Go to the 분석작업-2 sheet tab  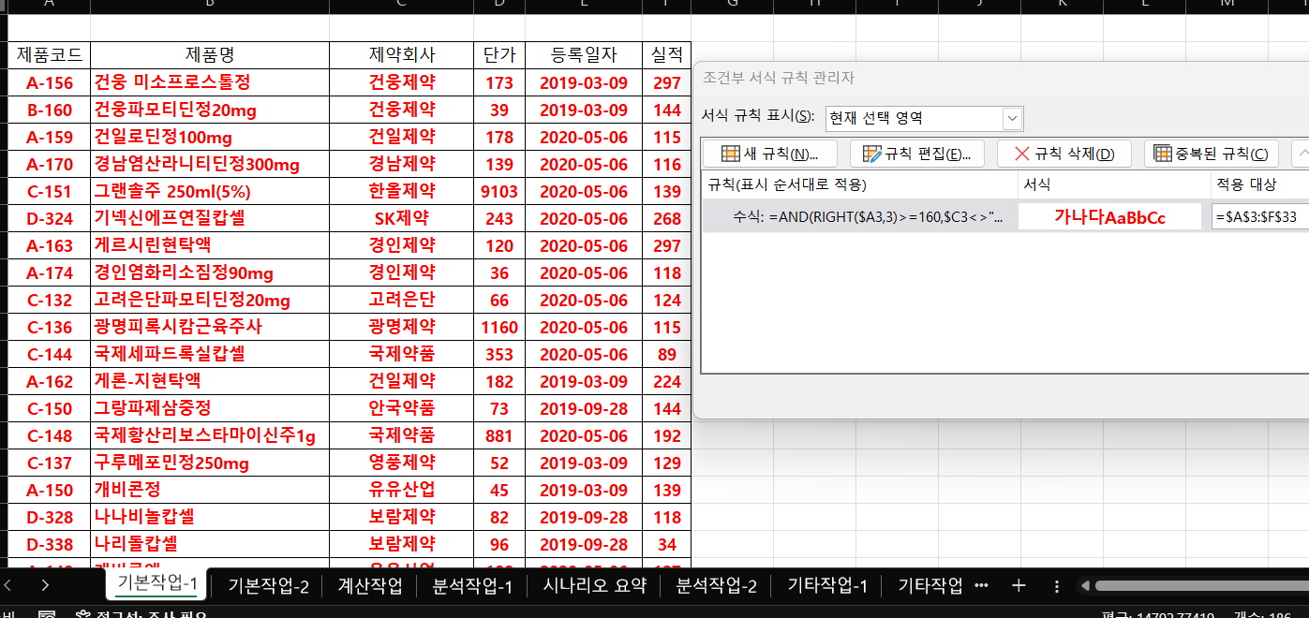716,585
